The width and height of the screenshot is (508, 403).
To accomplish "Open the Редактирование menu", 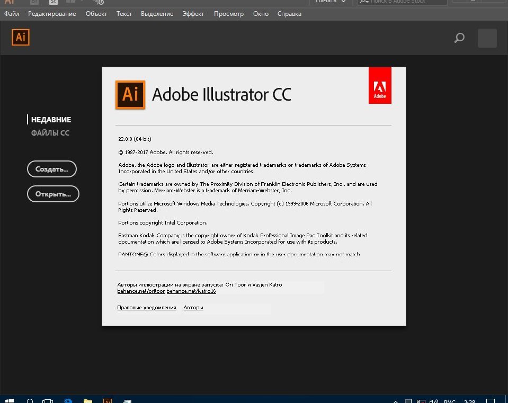I will click(52, 14).
